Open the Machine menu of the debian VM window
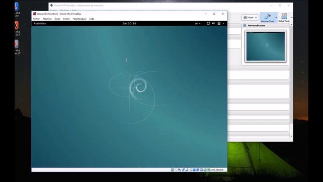 (47, 19)
